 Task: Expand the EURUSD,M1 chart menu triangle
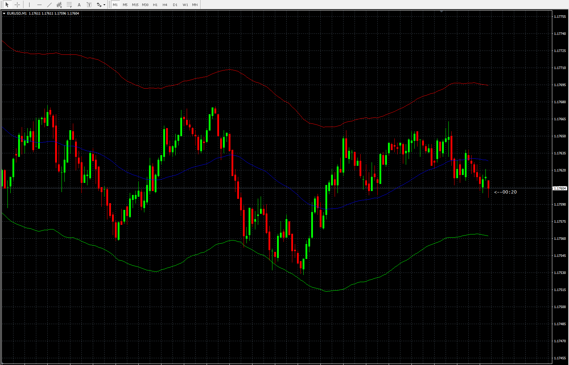pyautogui.click(x=4, y=14)
